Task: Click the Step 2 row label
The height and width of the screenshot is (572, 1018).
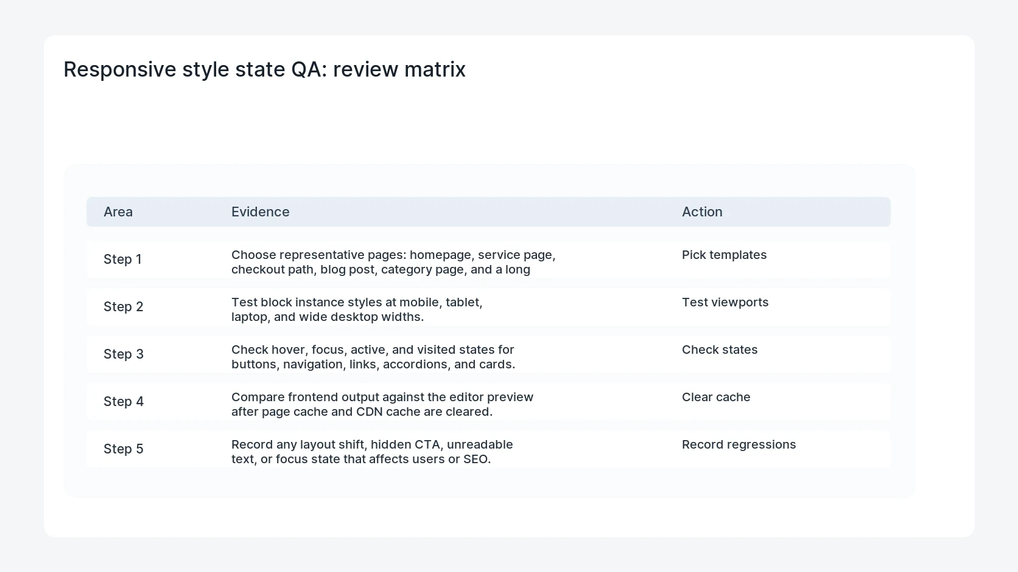Action: click(124, 306)
